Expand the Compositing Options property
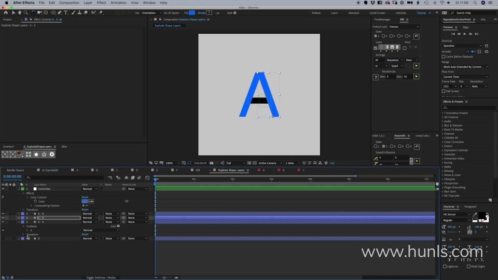Screen dimensions: 498x280 (x=31, y=205)
